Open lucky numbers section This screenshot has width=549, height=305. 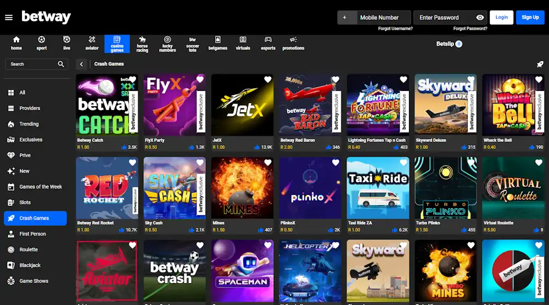pos(167,44)
